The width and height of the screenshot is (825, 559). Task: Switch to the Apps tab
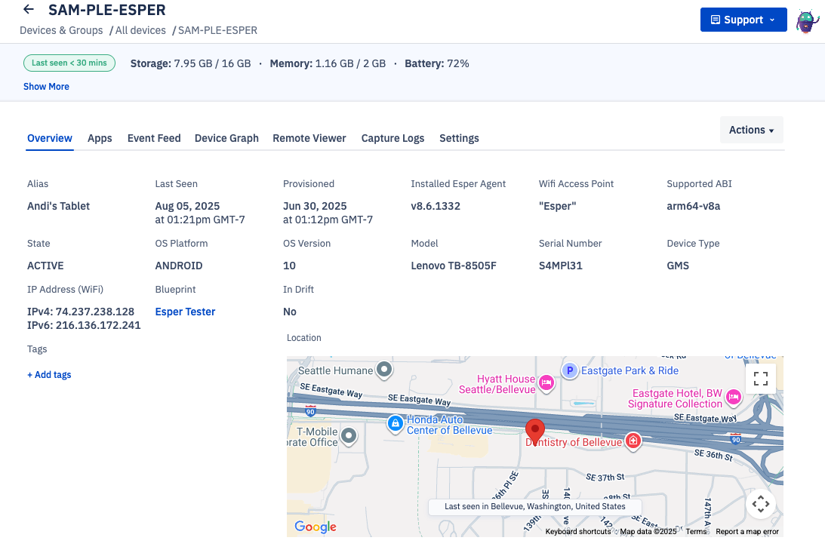click(100, 138)
